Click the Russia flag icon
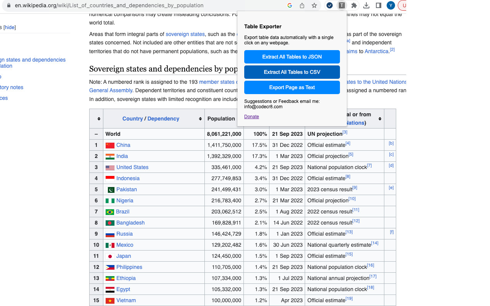The height and width of the screenshot is (306, 490). click(x=110, y=234)
